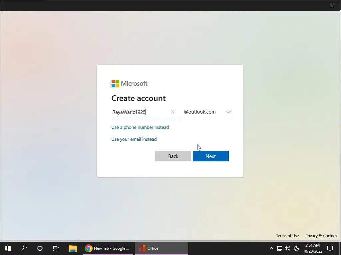341x255 pixels.
Task: Open network status tray icon
Action: pyautogui.click(x=279, y=248)
